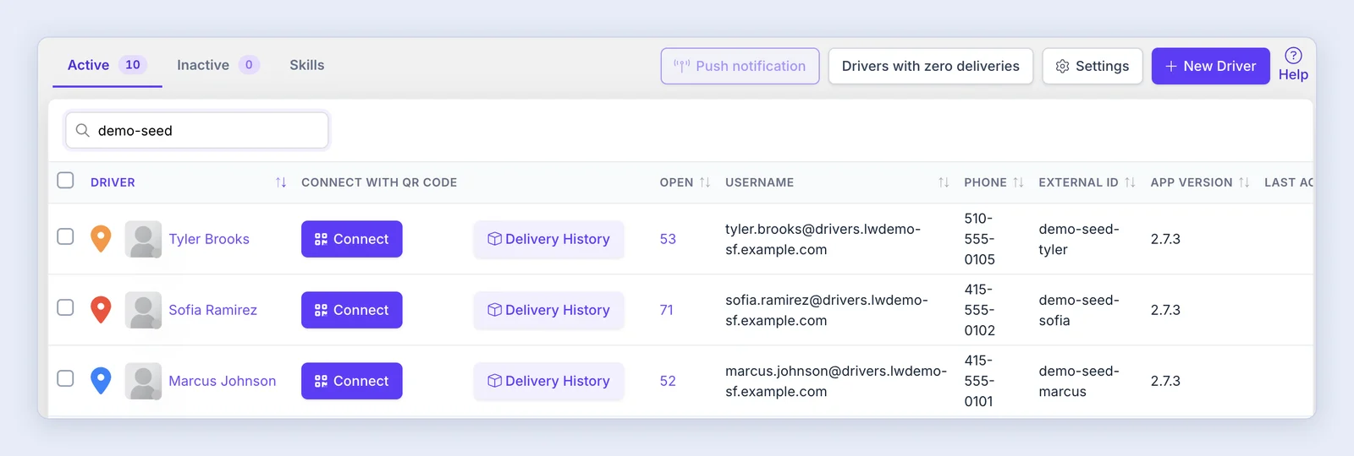Click external ID demo-seed-tyler

point(1079,239)
